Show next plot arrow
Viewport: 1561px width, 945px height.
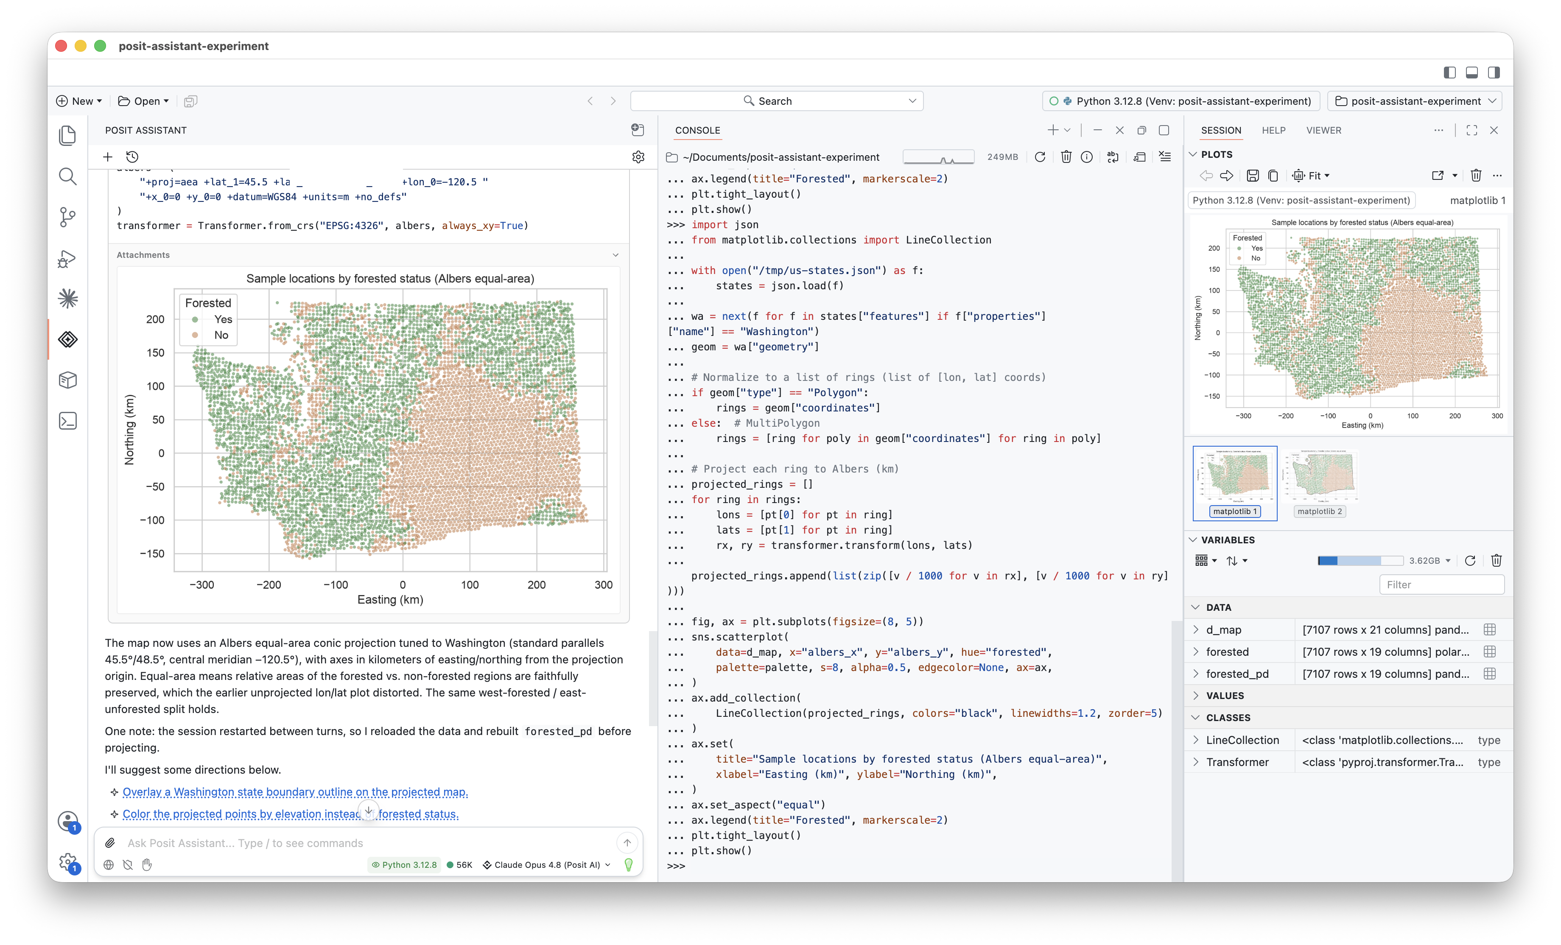1227,176
